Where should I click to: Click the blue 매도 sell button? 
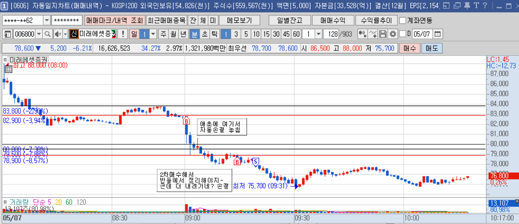click(x=432, y=48)
